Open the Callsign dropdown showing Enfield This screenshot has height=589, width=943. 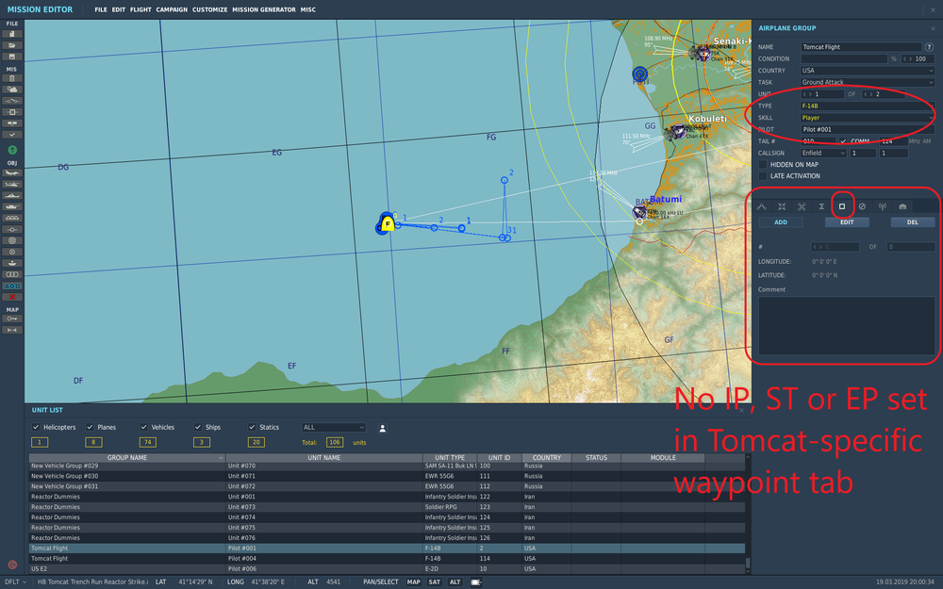(x=823, y=154)
